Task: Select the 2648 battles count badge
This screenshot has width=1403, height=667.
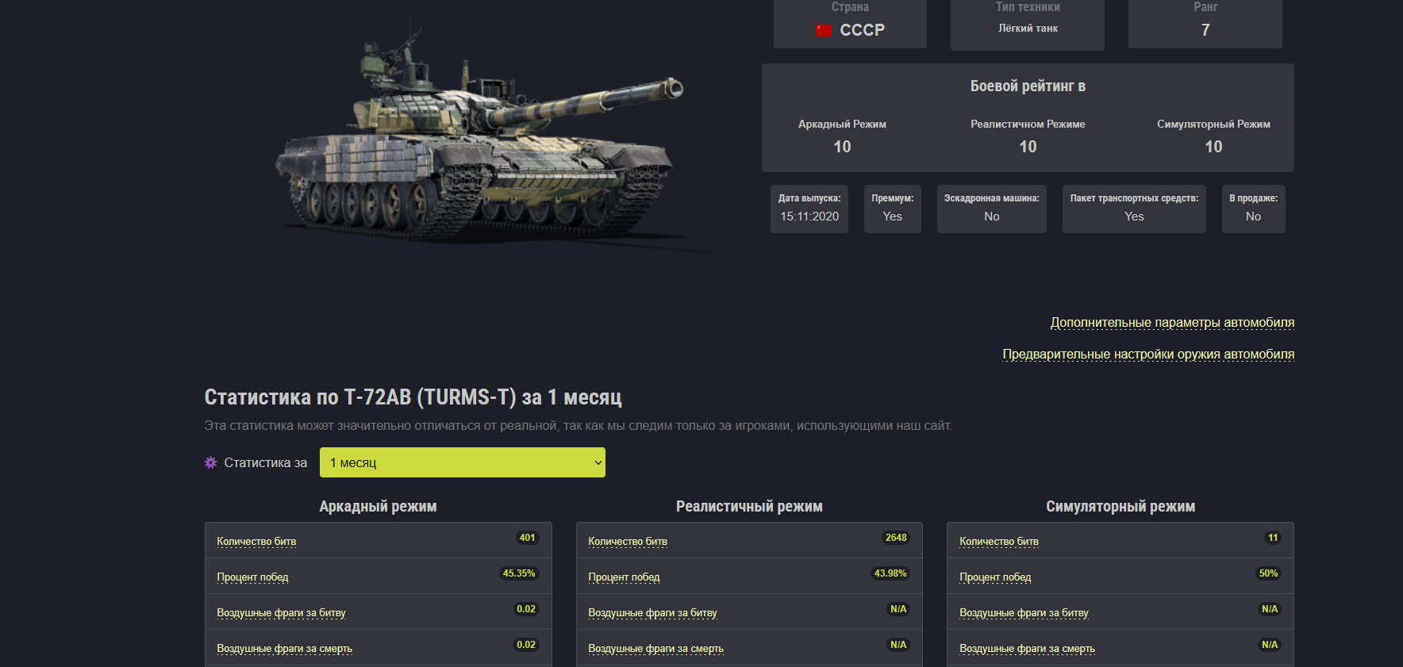Action: click(x=896, y=538)
